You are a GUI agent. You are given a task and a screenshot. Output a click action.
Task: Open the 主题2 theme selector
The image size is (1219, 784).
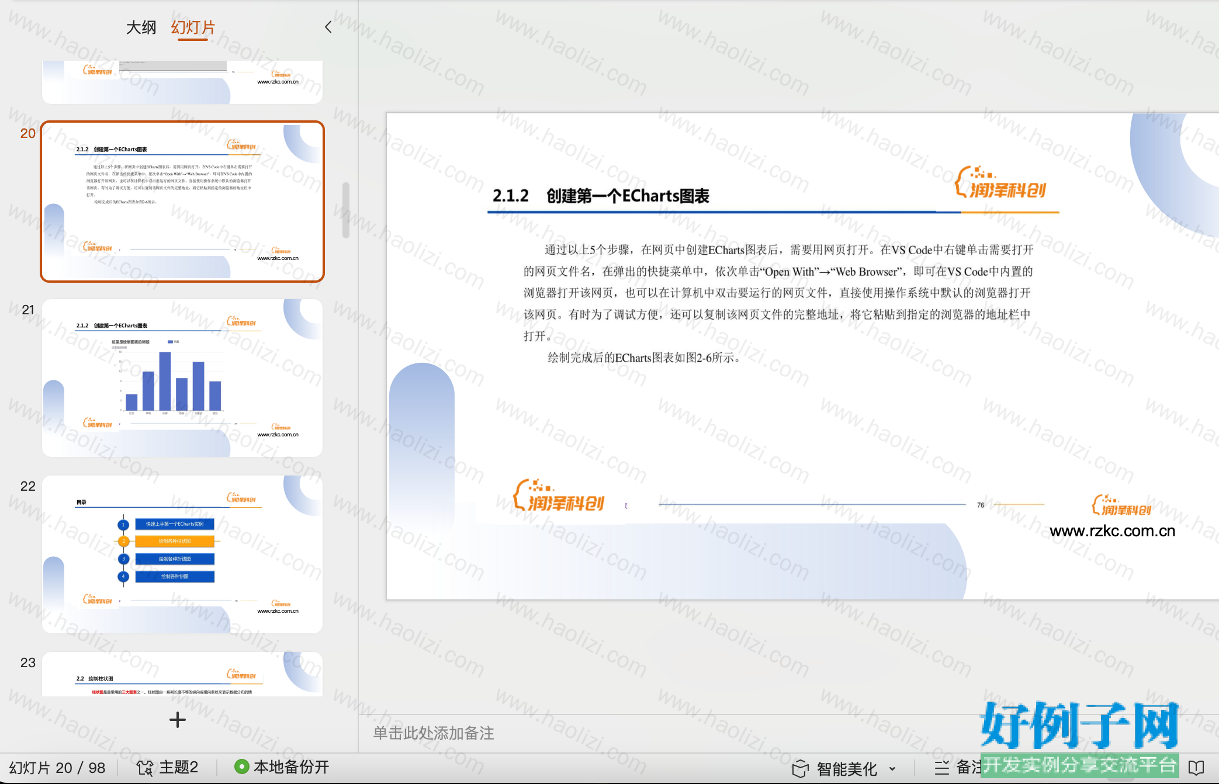[179, 767]
